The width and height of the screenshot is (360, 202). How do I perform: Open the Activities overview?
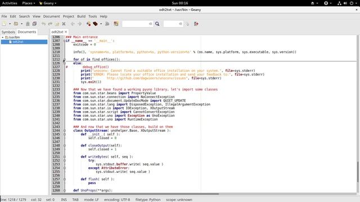point(10,3)
